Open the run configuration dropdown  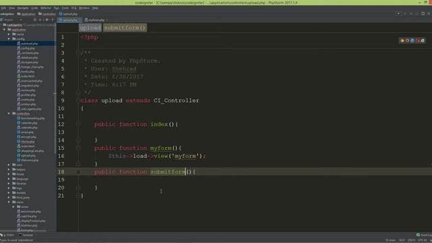pos(398,13)
